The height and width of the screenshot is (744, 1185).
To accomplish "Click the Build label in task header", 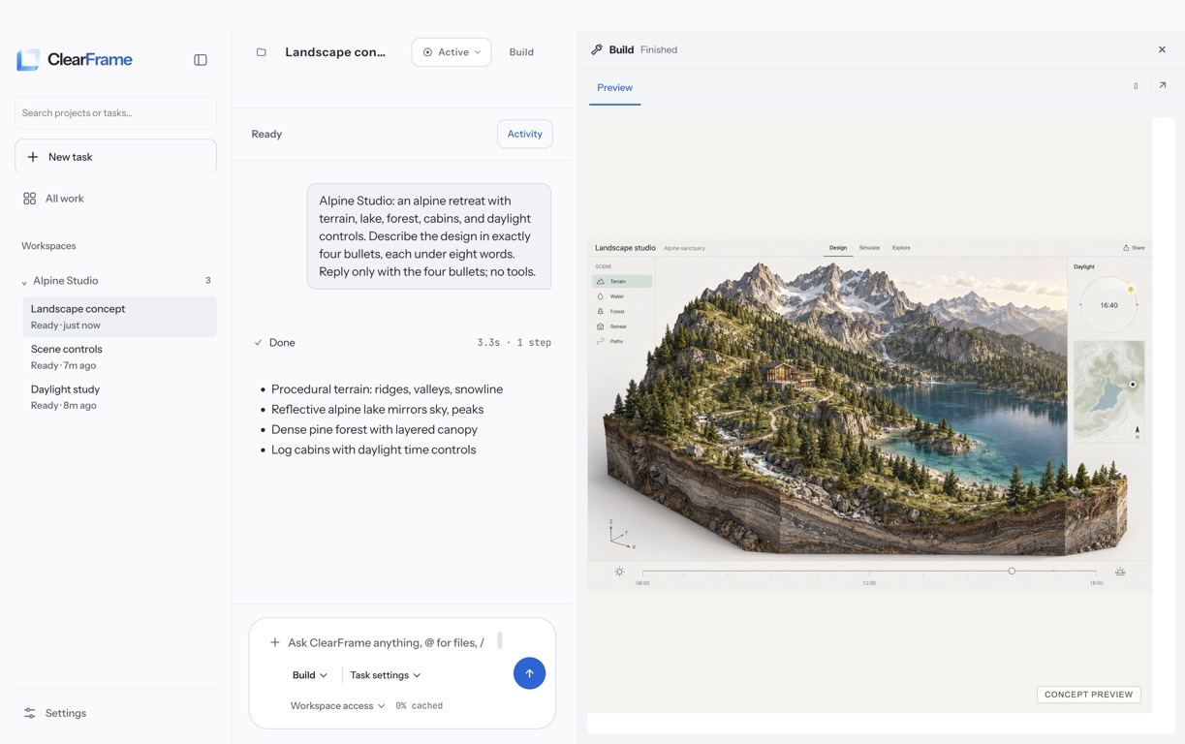I will coord(521,52).
